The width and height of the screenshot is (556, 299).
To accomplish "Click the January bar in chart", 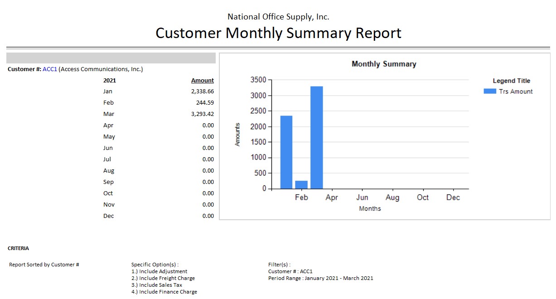I will (286, 152).
